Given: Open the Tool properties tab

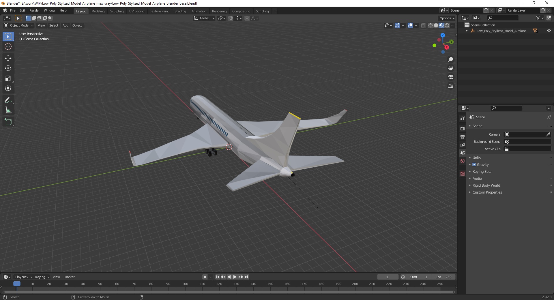Looking at the screenshot, I should (x=463, y=118).
